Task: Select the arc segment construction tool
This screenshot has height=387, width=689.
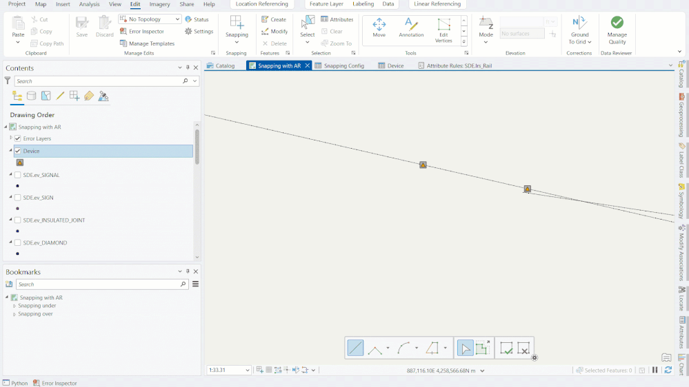Action: [x=404, y=348]
